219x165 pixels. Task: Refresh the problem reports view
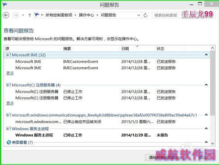point(145,15)
